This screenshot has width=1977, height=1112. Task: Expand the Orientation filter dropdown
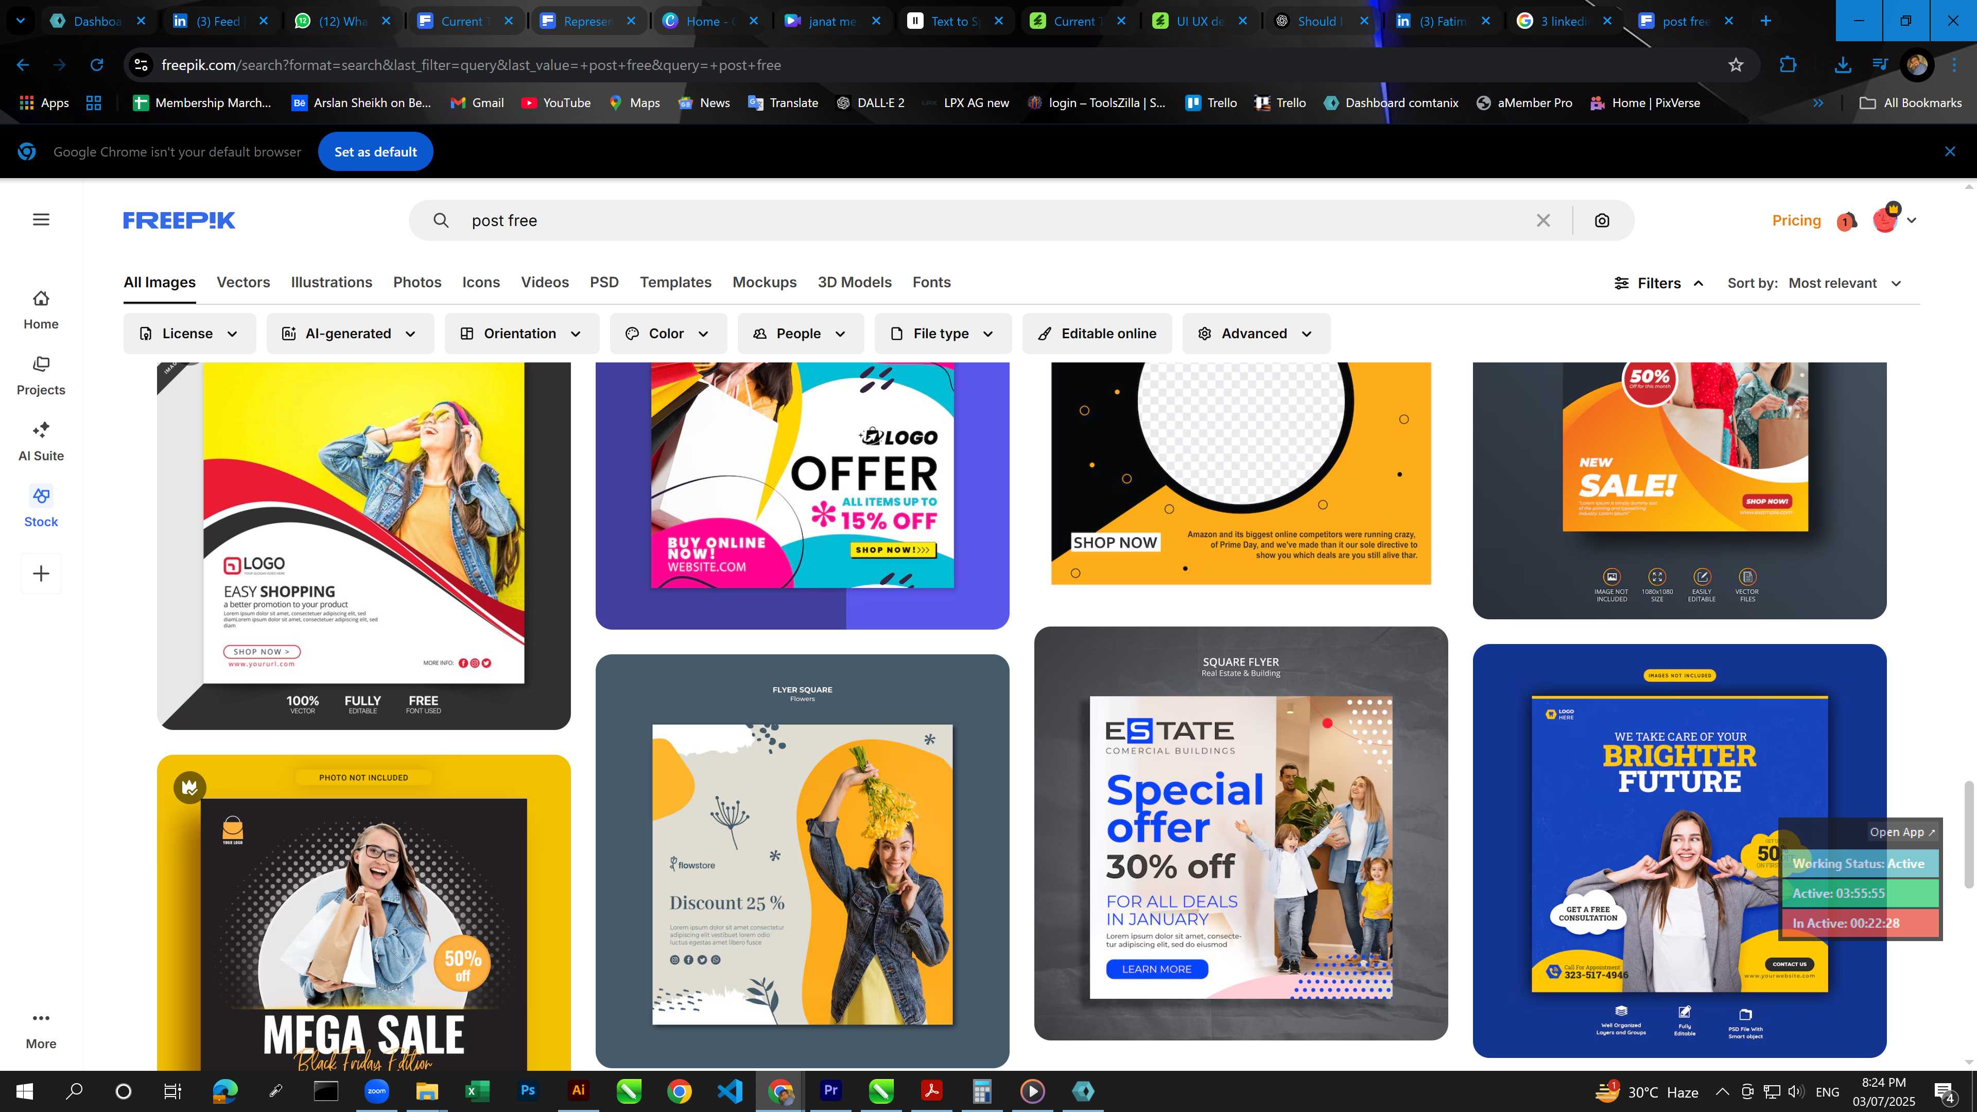[x=522, y=334]
